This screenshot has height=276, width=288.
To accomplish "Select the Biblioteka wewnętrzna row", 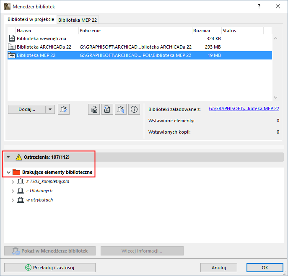I will (140, 39).
